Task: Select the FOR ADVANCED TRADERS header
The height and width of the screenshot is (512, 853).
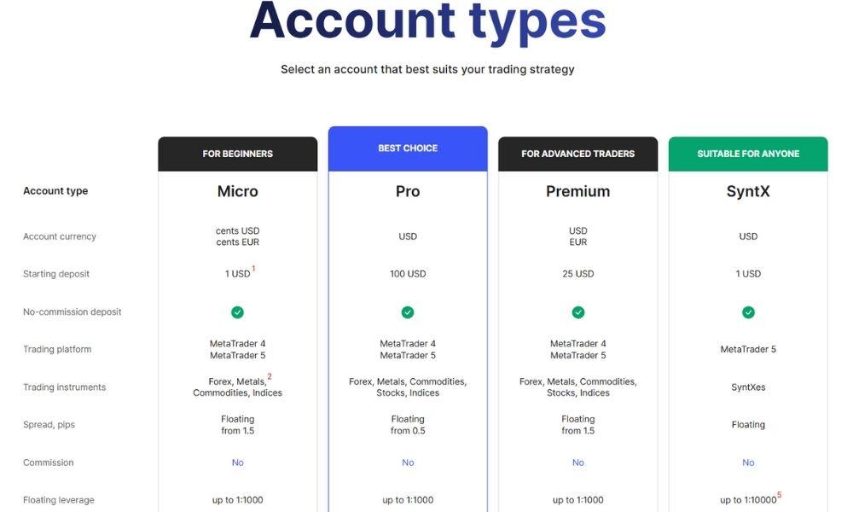Action: point(578,154)
